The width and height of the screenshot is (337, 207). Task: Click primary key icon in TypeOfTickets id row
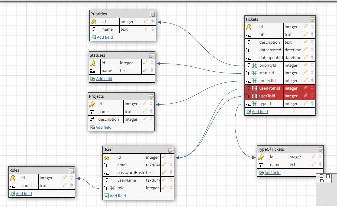coord(261,157)
